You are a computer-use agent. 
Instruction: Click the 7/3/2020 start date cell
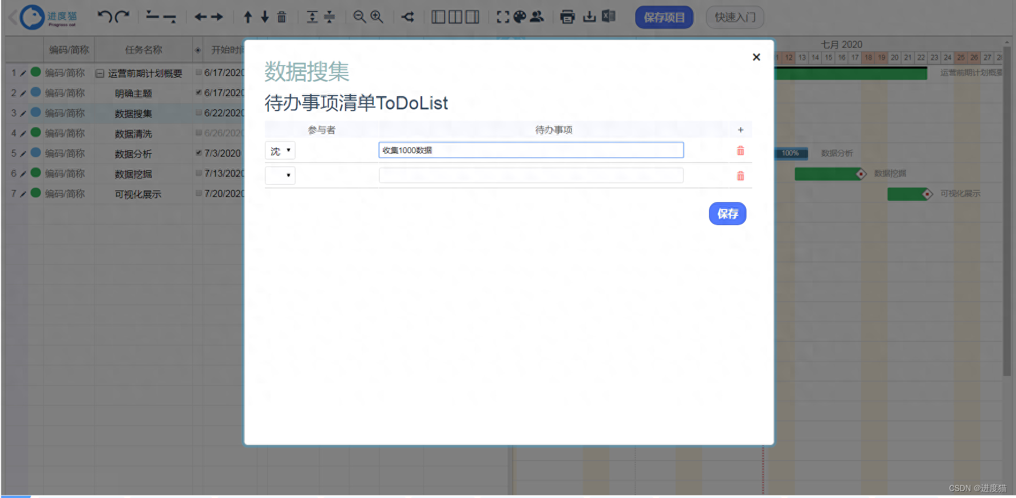[222, 153]
